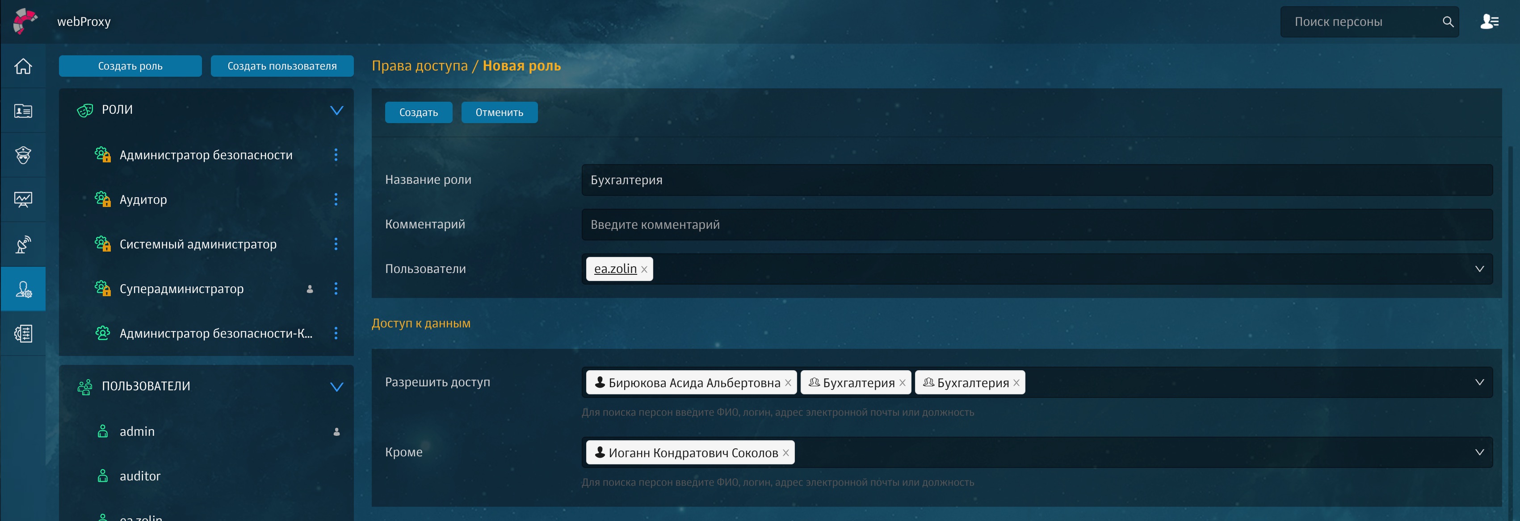1520x521 pixels.
Task: Remove ea.zolin from Пользователи
Action: [644, 269]
